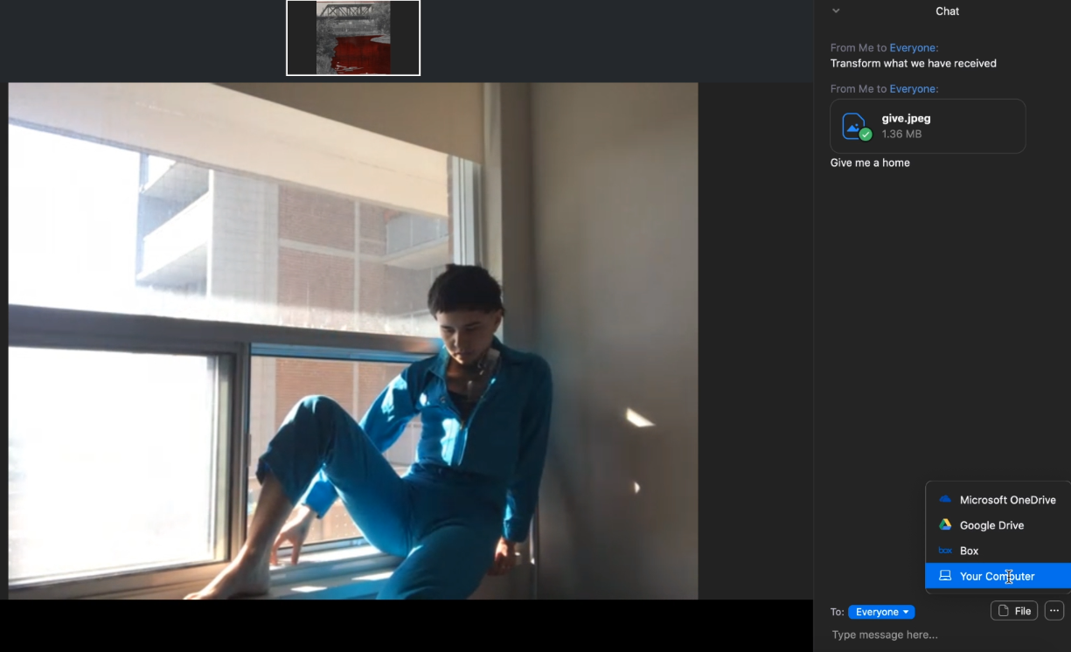This screenshot has height=652, width=1071.
Task: Open the more options ellipsis button
Action: pos(1054,611)
